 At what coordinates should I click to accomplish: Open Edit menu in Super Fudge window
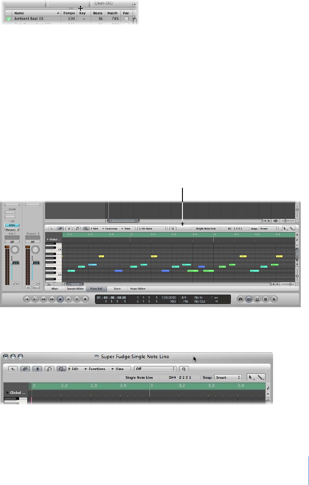[74, 369]
